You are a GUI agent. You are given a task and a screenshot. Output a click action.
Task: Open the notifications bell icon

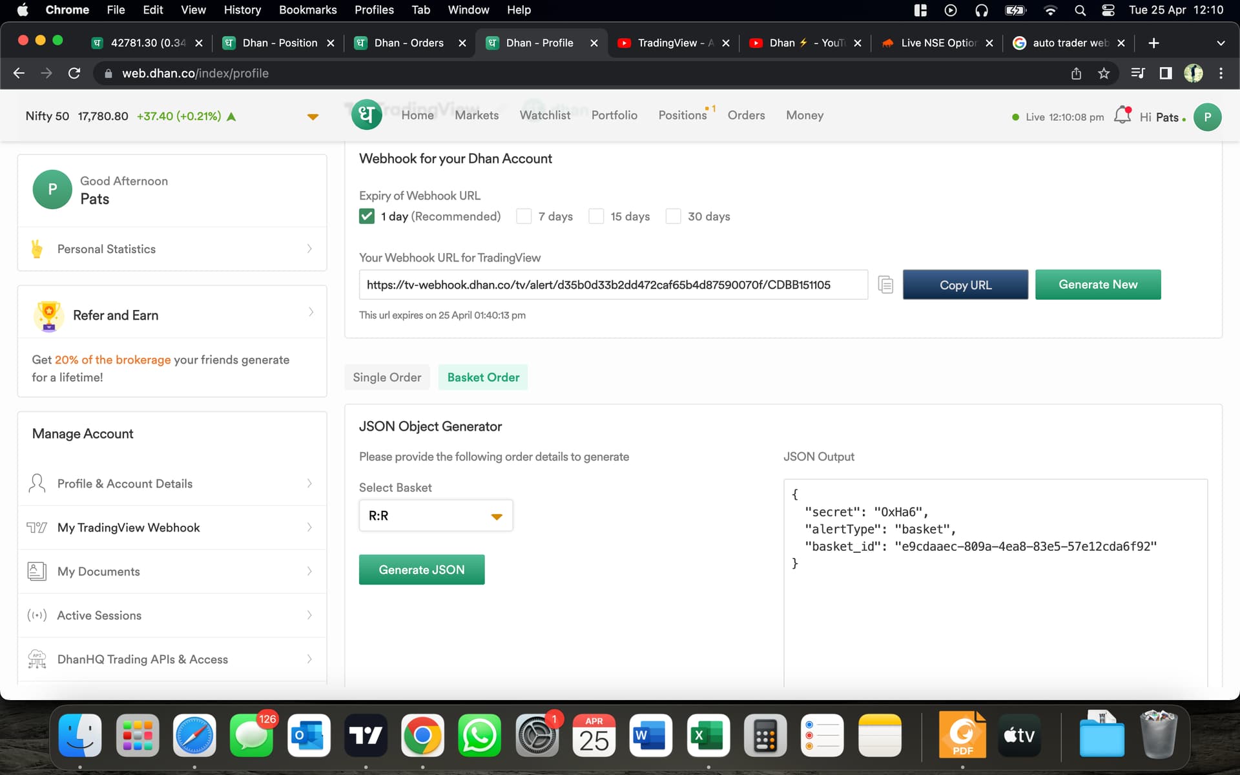(1123, 115)
